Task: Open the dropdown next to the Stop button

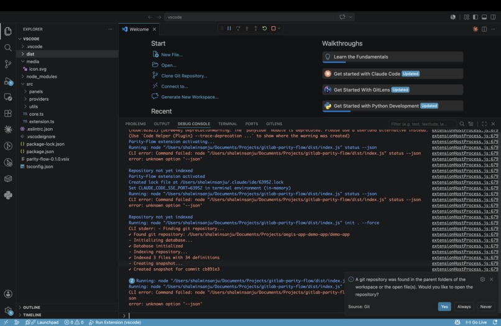Action: pyautogui.click(x=279, y=29)
